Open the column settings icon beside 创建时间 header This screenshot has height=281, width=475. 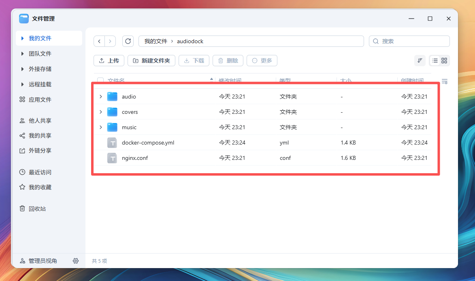click(x=444, y=81)
